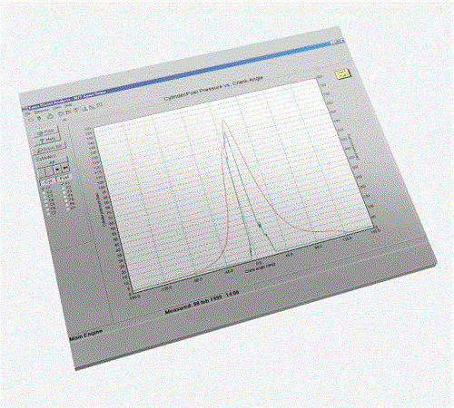This screenshot has width=454, height=408.
Task: Click the rightmost toolbar icon
Action: pos(100,105)
